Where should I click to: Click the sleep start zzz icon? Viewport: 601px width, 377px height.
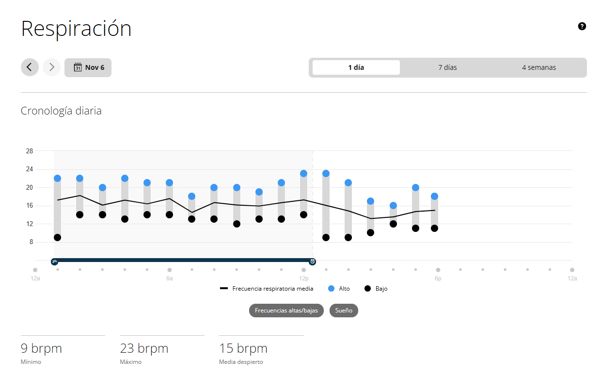click(54, 262)
